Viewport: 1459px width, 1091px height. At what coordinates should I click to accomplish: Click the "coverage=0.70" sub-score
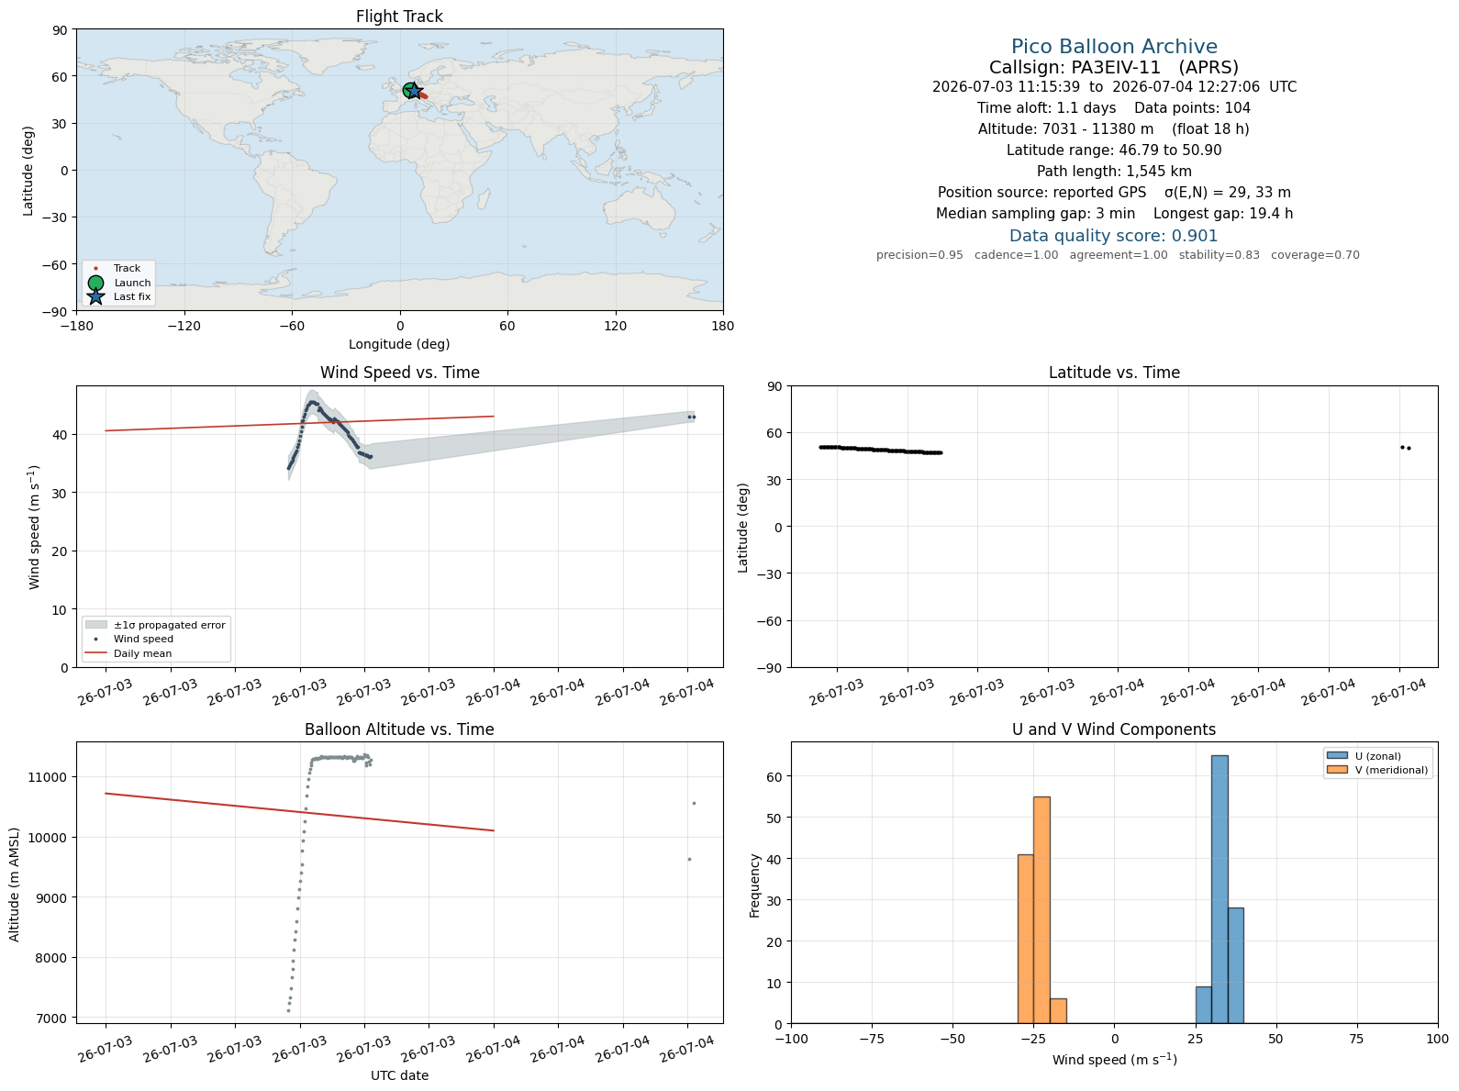[x=1315, y=255]
